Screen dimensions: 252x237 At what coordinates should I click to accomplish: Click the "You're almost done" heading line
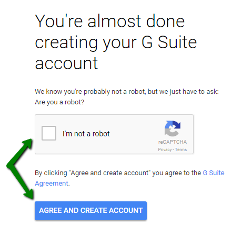click(110, 21)
